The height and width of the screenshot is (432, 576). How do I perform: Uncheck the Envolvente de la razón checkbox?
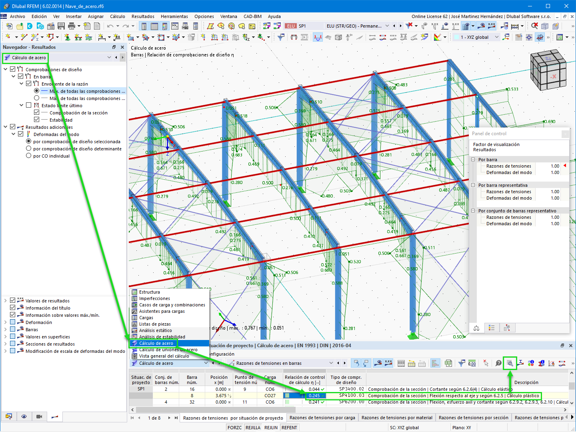(28, 84)
